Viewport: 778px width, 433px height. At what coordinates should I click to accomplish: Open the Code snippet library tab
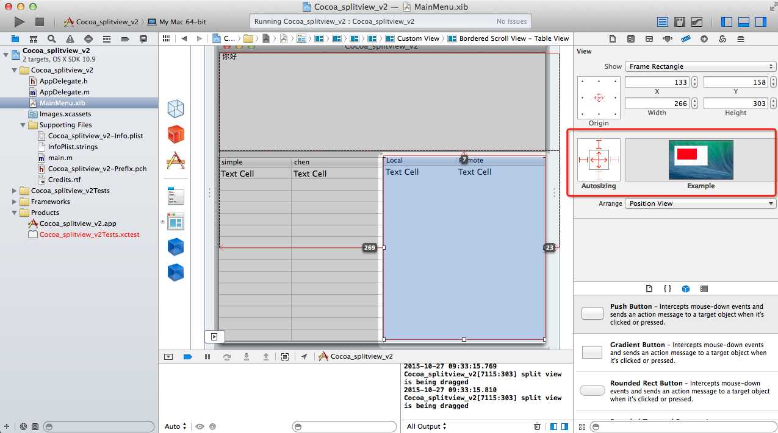[x=668, y=289]
